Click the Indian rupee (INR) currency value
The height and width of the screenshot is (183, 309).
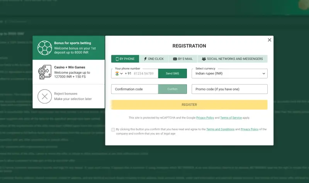[x=209, y=73]
